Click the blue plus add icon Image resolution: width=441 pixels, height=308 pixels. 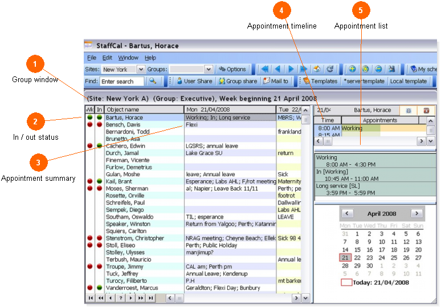click(352, 69)
